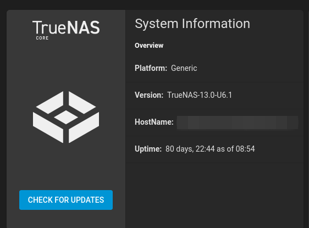Click the bottom-right face of cube logo
The width and height of the screenshot is (309, 228).
[x=84, y=127]
